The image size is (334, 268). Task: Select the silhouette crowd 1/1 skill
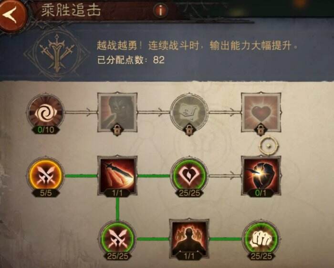189,239
